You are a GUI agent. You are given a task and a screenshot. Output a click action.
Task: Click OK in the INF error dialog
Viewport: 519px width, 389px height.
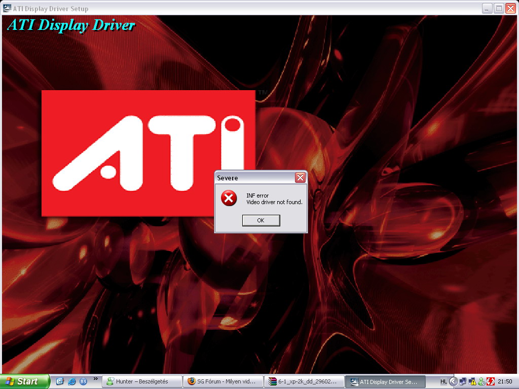click(x=261, y=220)
